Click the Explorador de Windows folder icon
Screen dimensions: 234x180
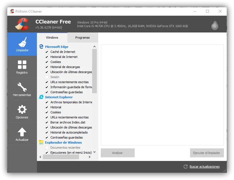point(41,142)
